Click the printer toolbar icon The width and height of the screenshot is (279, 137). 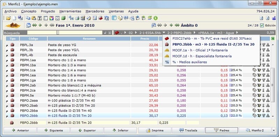(x=77, y=18)
